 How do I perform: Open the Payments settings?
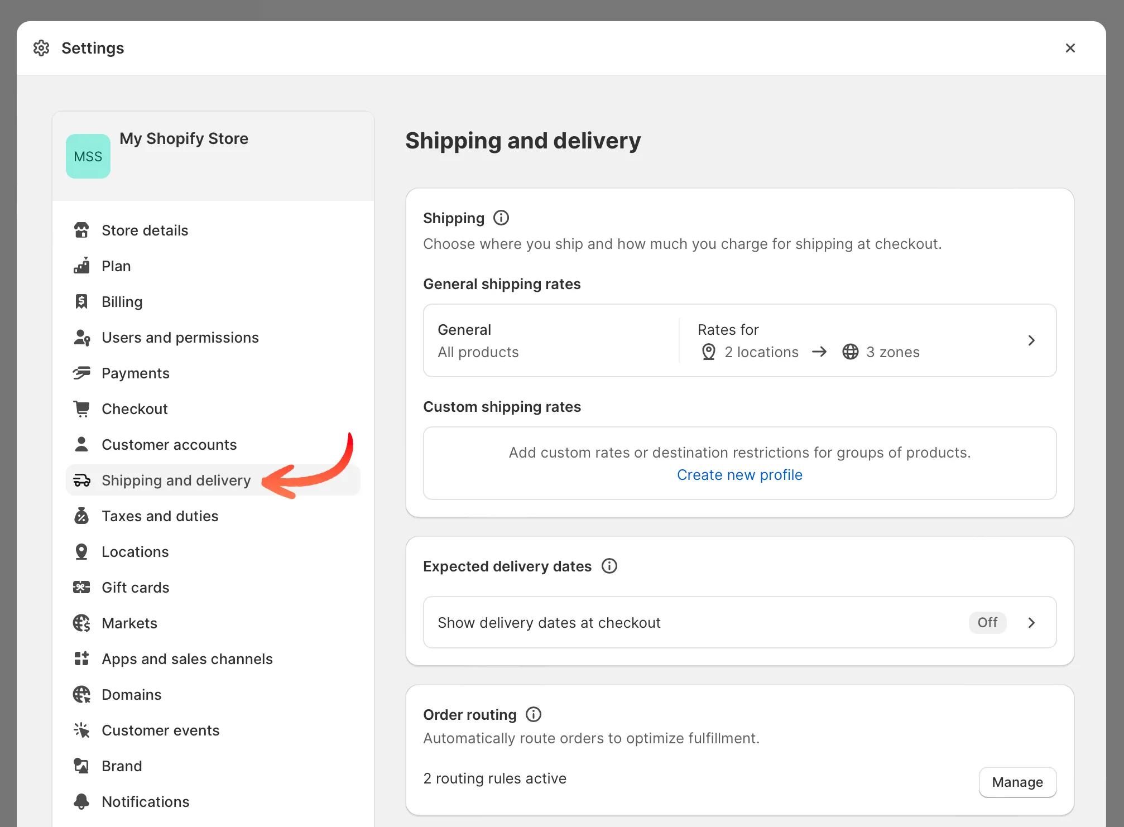tap(213, 373)
